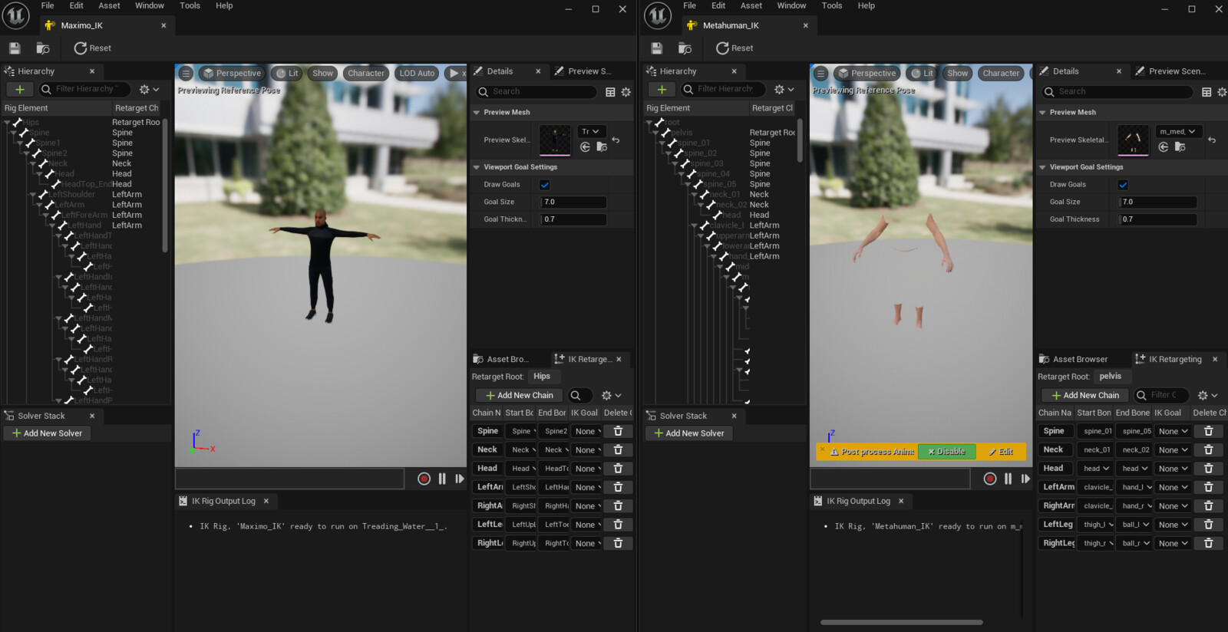1228x632 pixels.
Task: Open Asset menu in Metahuman_IK window
Action: 751,5
